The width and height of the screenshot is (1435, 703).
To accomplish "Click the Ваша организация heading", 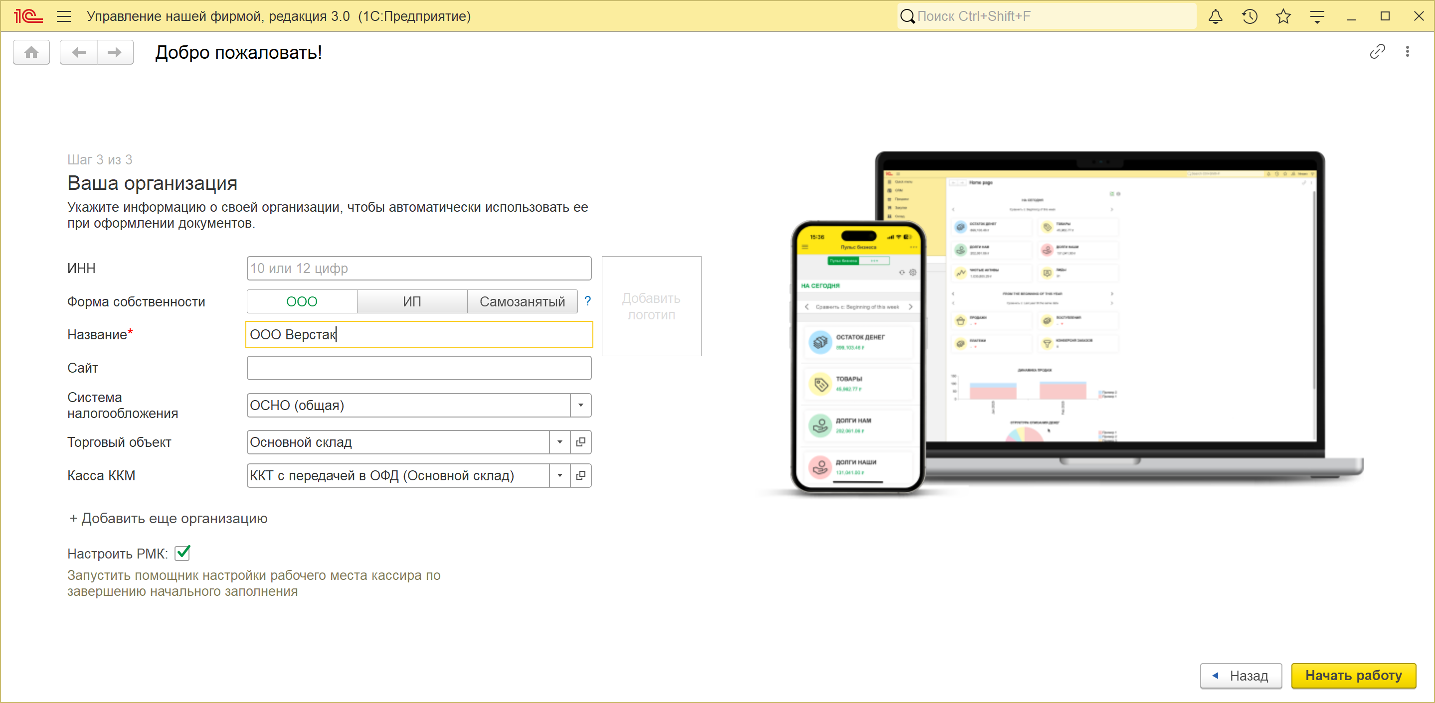I will [152, 183].
